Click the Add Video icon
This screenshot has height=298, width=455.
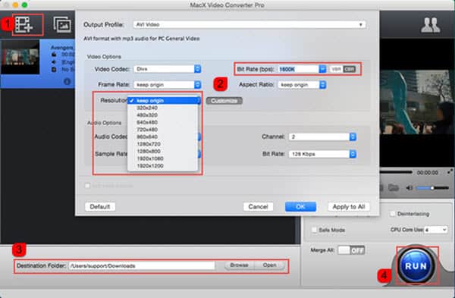point(24,24)
